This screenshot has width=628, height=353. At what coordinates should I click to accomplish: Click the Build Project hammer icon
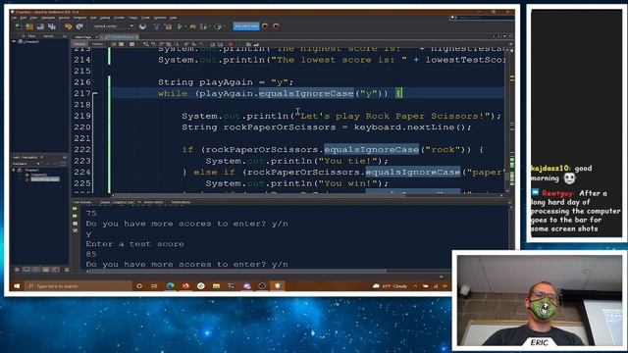pyautogui.click(x=156, y=26)
